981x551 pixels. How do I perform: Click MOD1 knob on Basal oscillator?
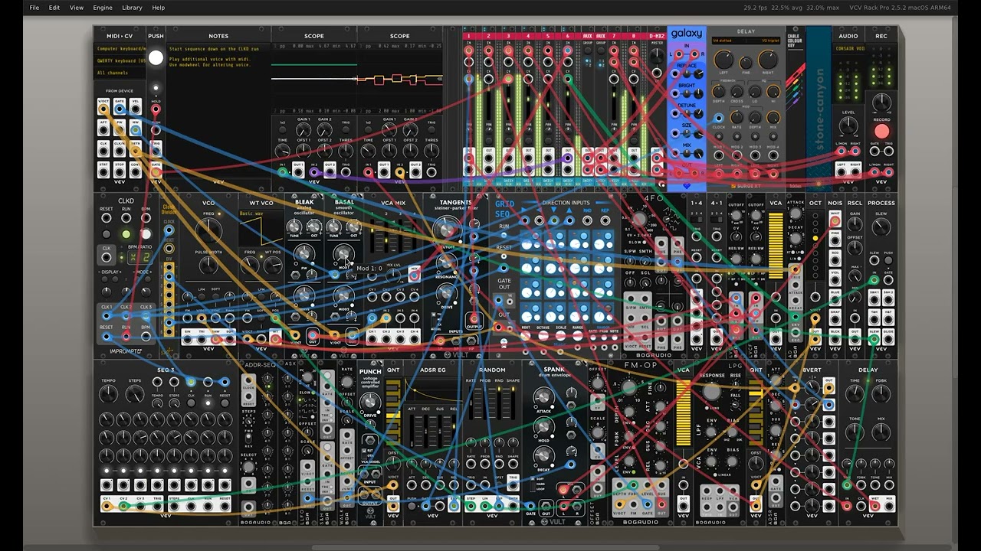[343, 253]
